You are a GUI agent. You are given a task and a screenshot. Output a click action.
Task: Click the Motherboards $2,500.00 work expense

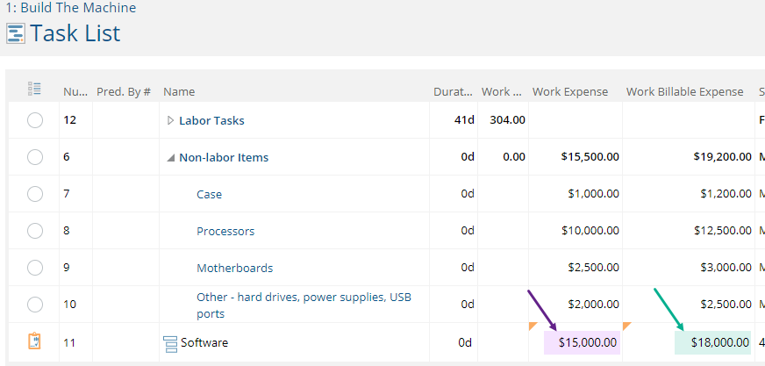point(594,268)
